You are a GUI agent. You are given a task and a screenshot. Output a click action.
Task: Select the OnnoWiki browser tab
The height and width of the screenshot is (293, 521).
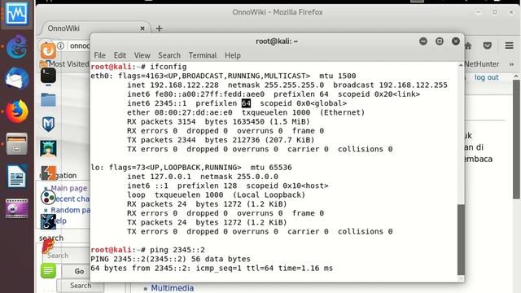pos(94,28)
